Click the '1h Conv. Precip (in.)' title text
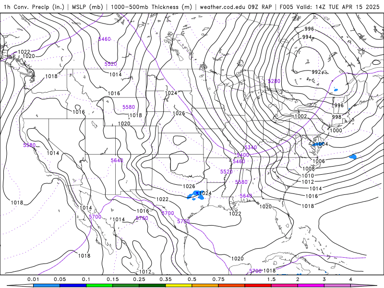The image size is (384, 288). click(x=34, y=7)
